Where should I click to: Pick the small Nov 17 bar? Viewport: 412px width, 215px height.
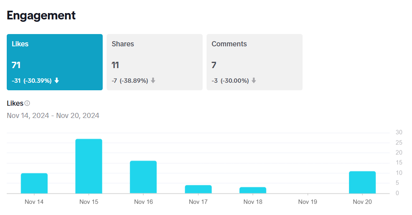(x=198, y=189)
